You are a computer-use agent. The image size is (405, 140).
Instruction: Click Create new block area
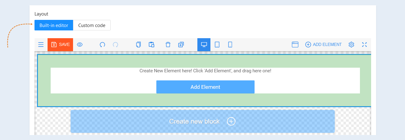tap(202, 121)
